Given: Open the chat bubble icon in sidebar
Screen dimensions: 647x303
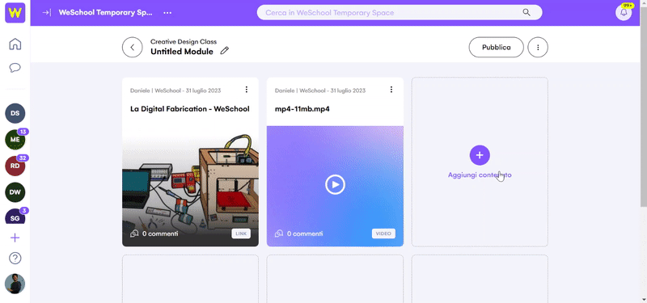Looking at the screenshot, I should point(15,68).
